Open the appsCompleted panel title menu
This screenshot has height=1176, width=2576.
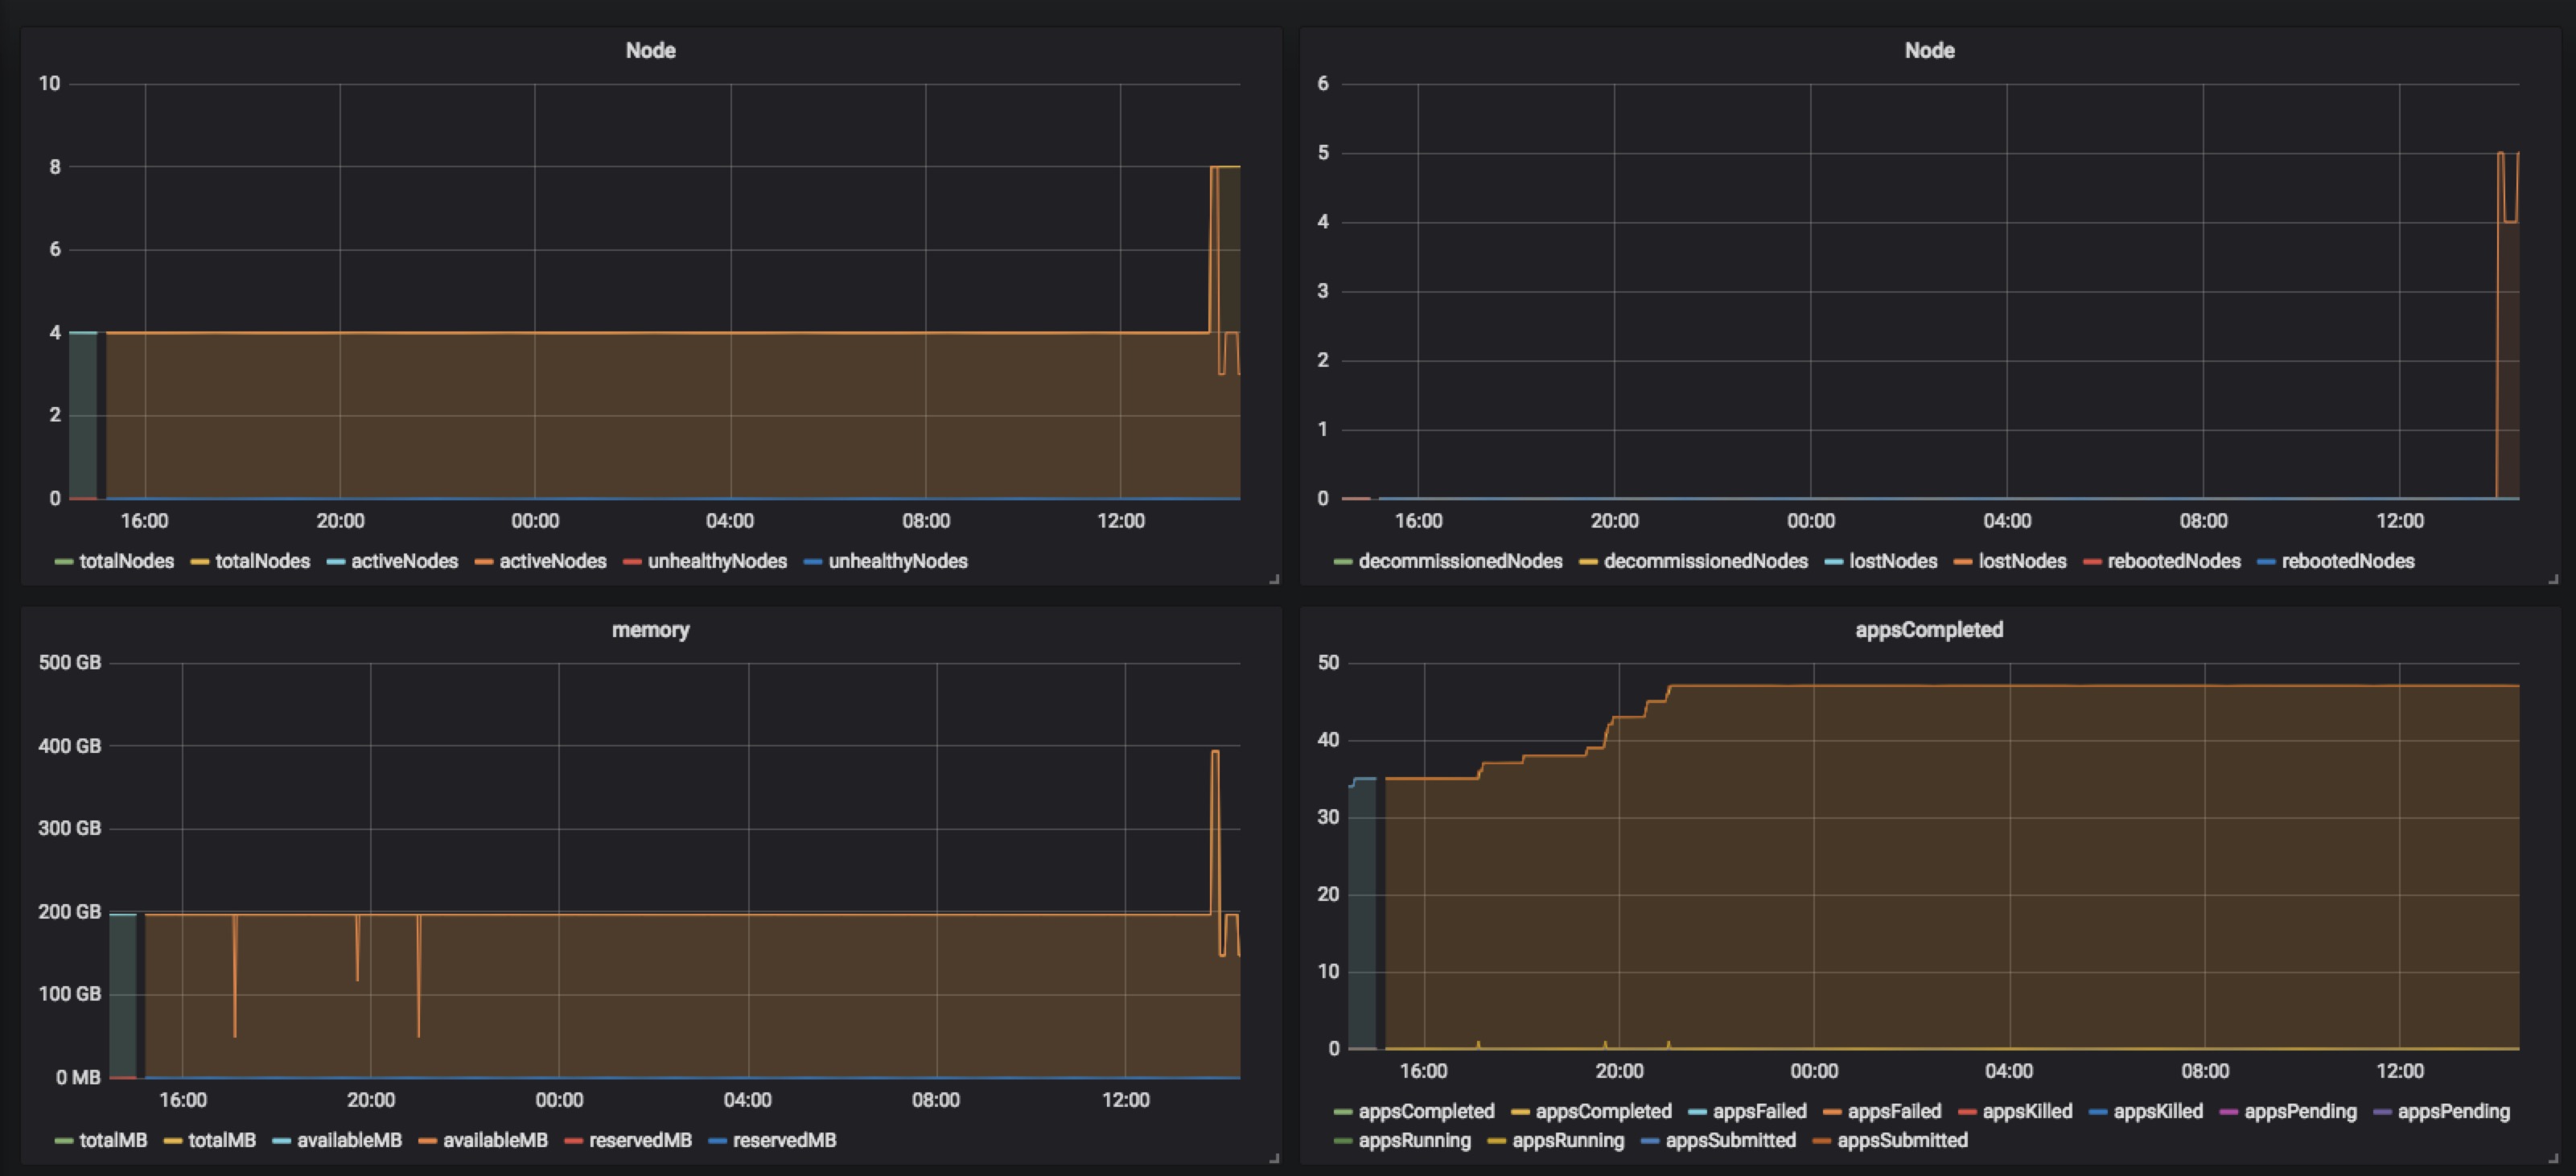point(1929,629)
